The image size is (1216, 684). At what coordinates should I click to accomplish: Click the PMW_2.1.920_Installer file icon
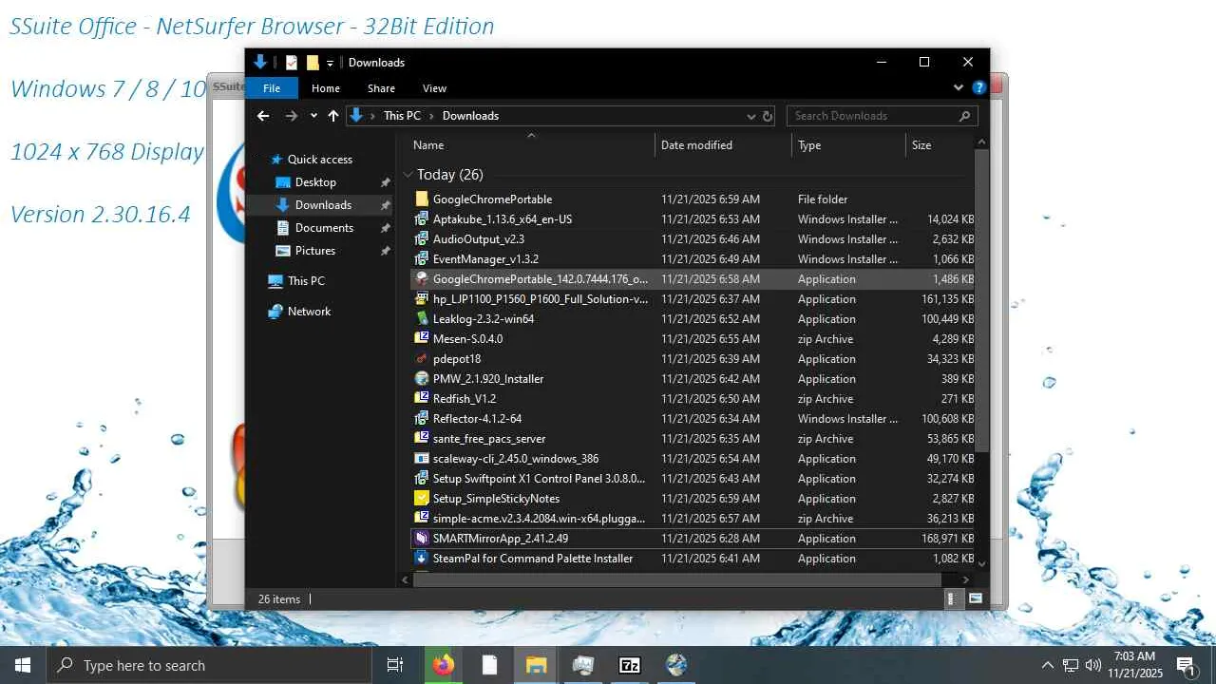pos(422,379)
